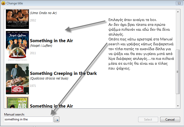Click the scroll down arrow of results list
This screenshot has height=127, width=184.
pos(178,106)
